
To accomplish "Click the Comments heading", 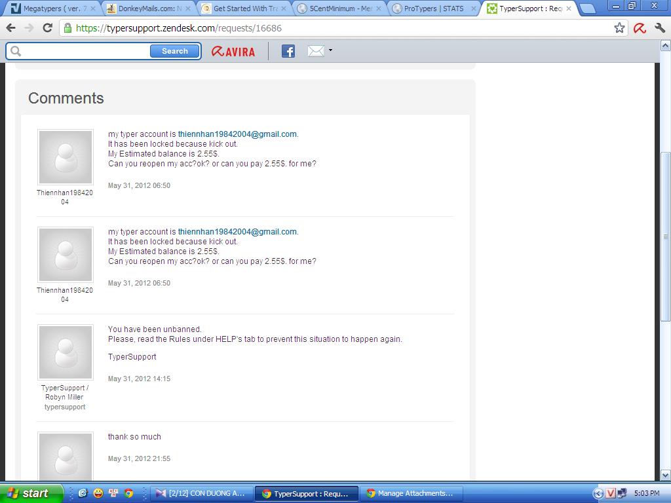I will (x=66, y=98).
